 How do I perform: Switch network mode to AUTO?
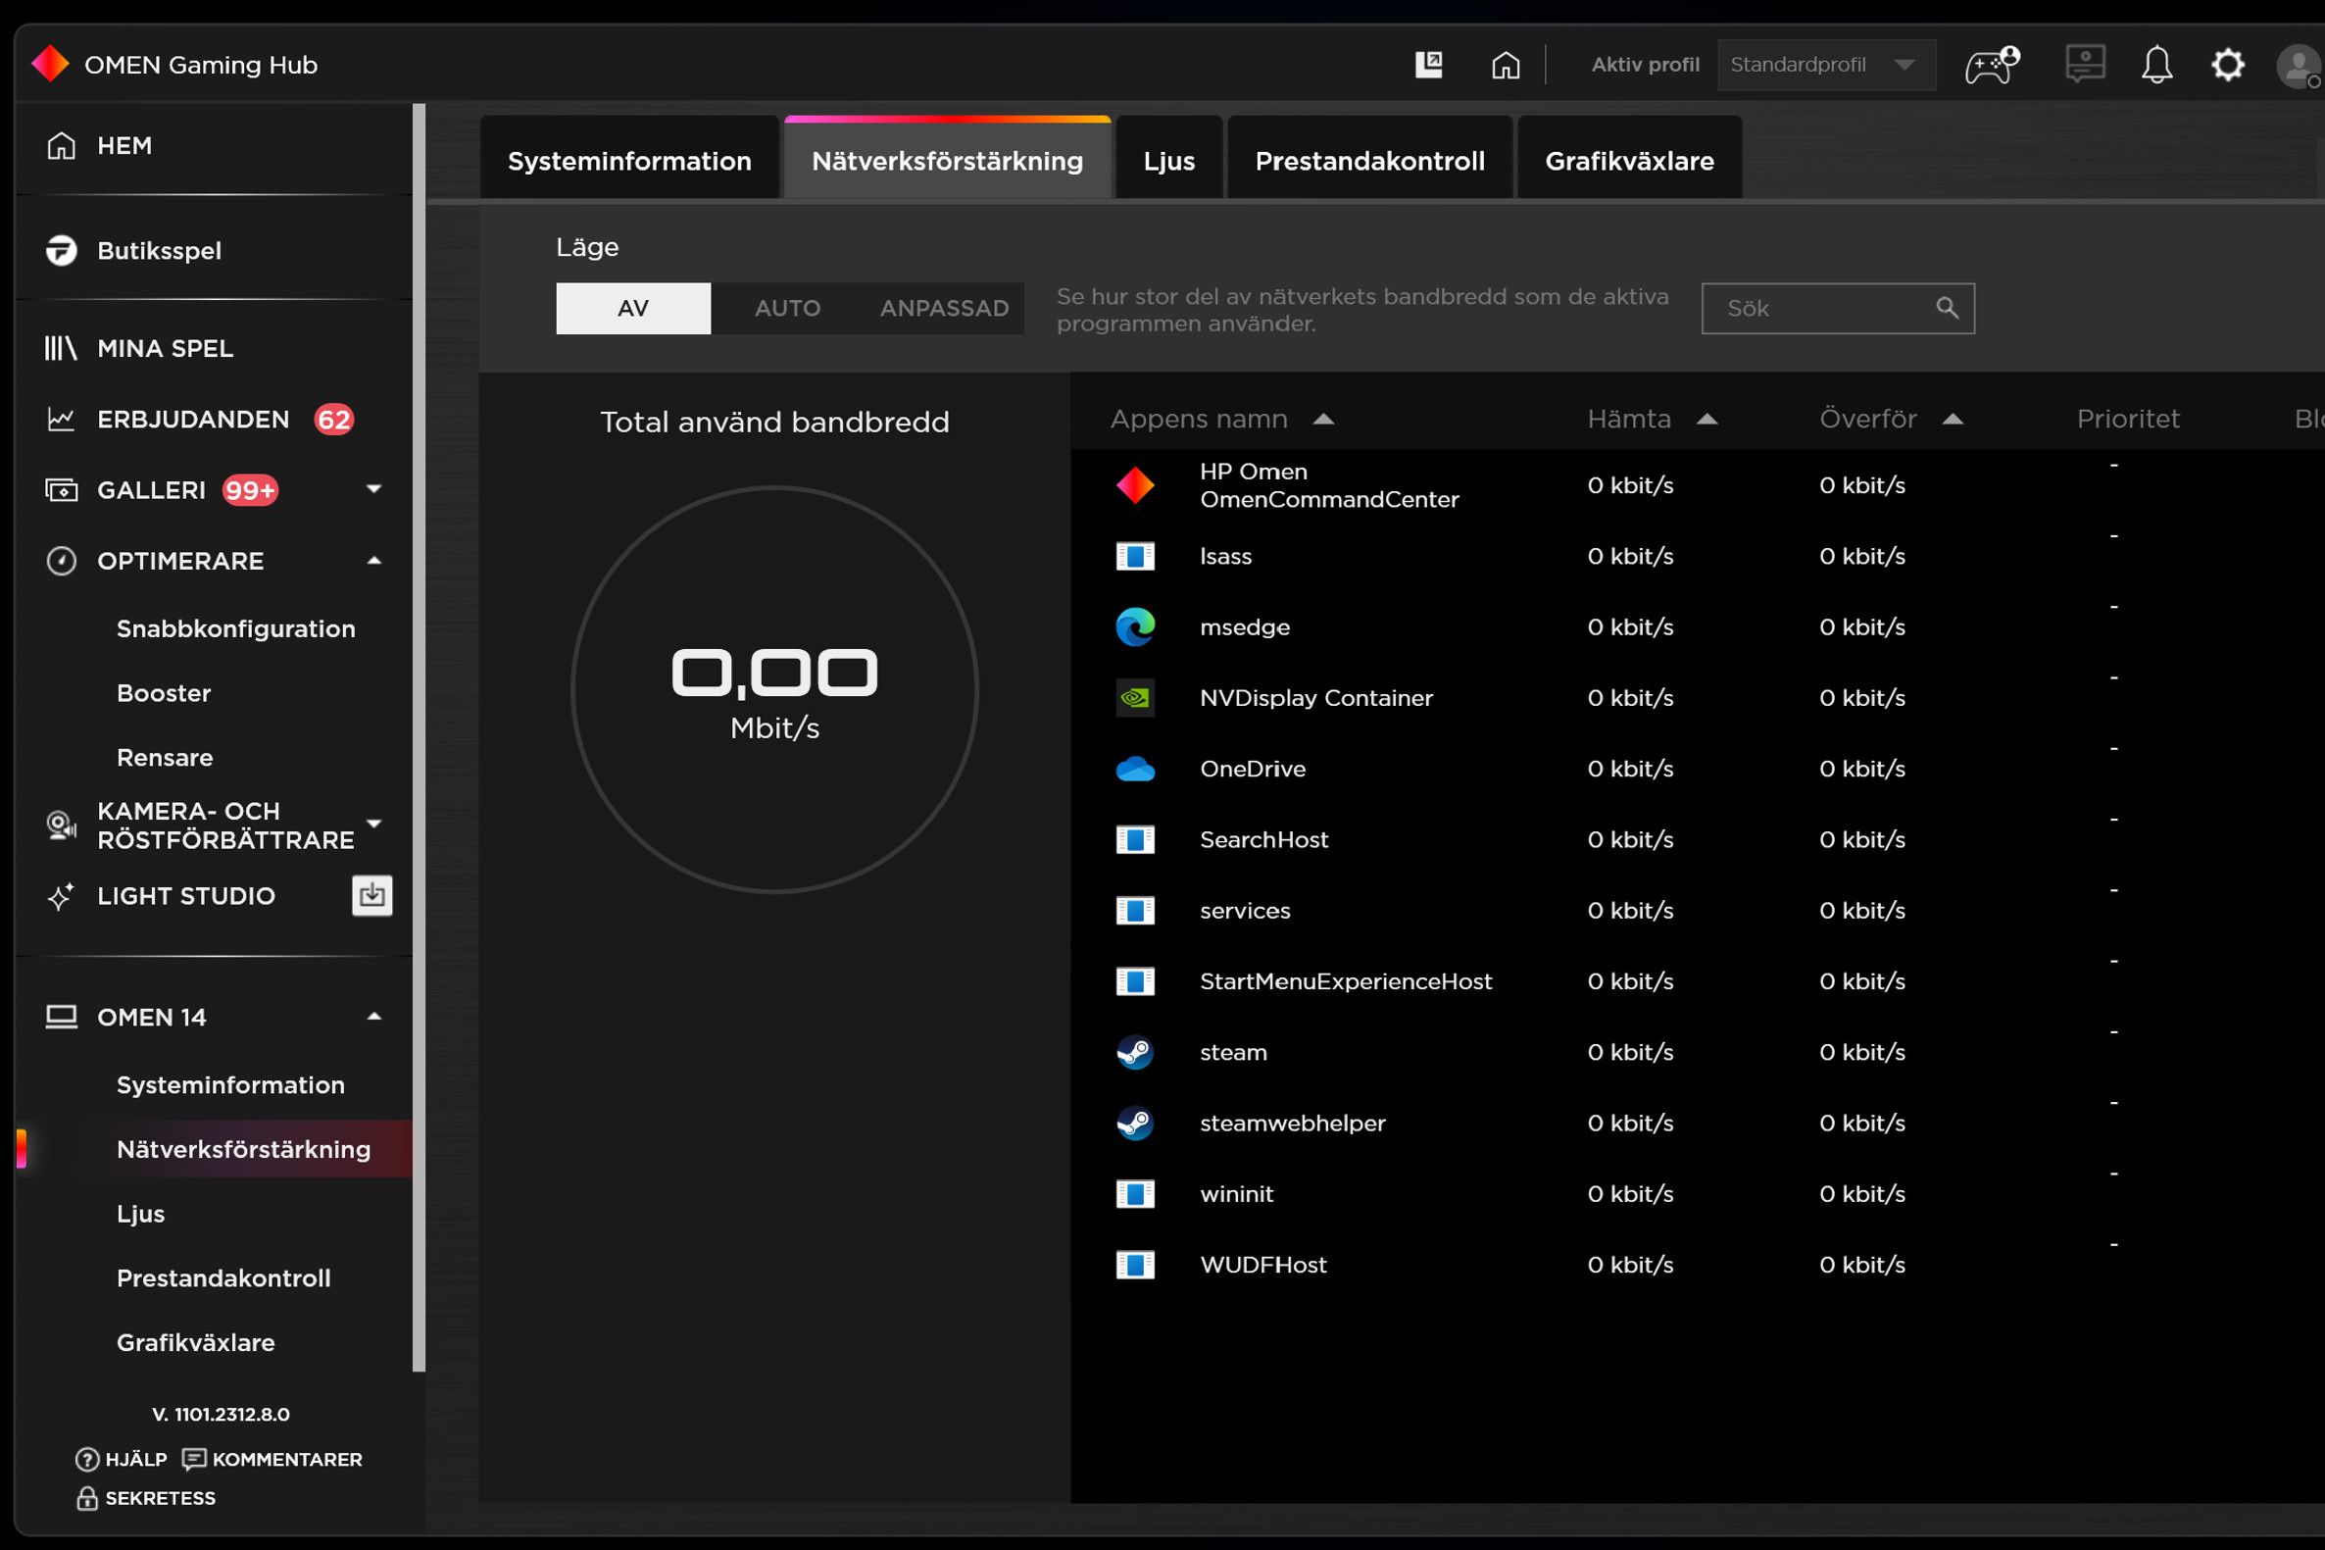tap(787, 309)
